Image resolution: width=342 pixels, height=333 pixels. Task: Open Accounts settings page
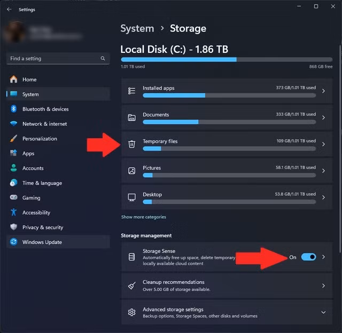58,168
